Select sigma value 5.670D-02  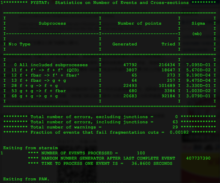[198, 70]
